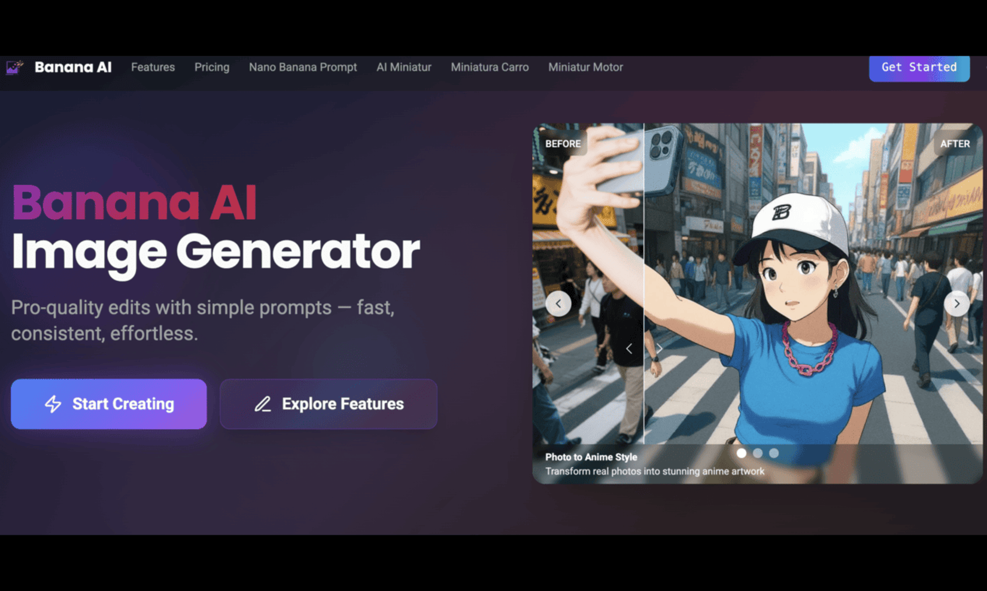Click the right chevron of the comparison handle
This screenshot has width=987, height=591.
coord(659,348)
